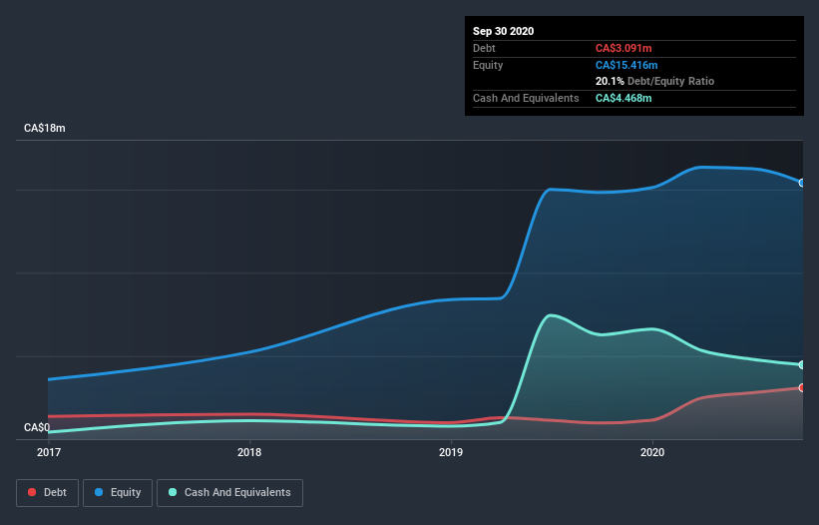Click the 2018 axis label
Image resolution: width=819 pixels, height=525 pixels.
[249, 452]
